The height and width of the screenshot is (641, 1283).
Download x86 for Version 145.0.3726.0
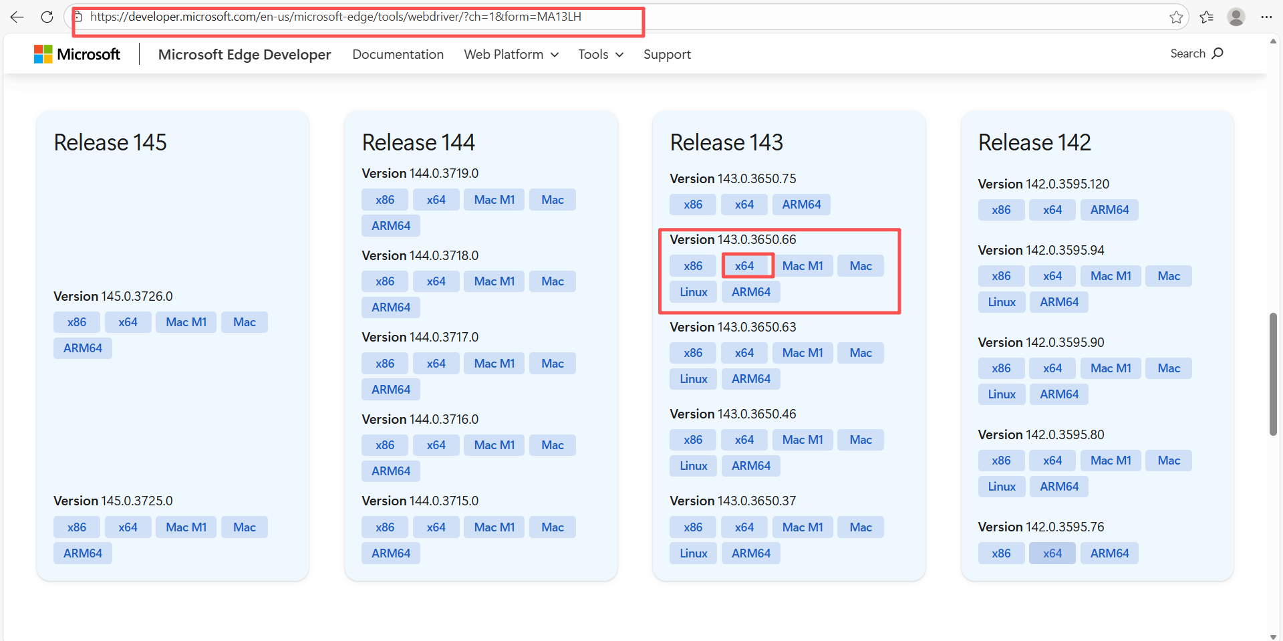[77, 322]
